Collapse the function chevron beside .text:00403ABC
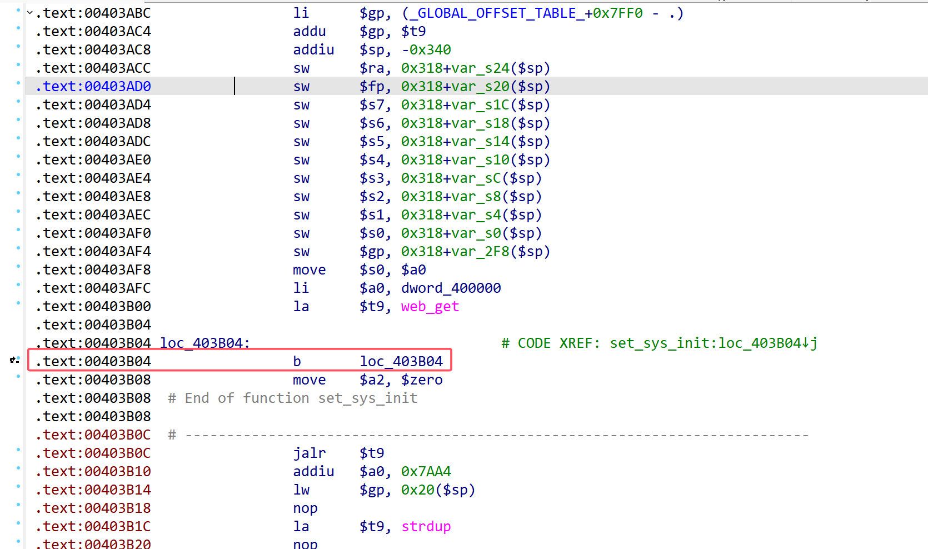Image resolution: width=928 pixels, height=549 pixels. 29,12
